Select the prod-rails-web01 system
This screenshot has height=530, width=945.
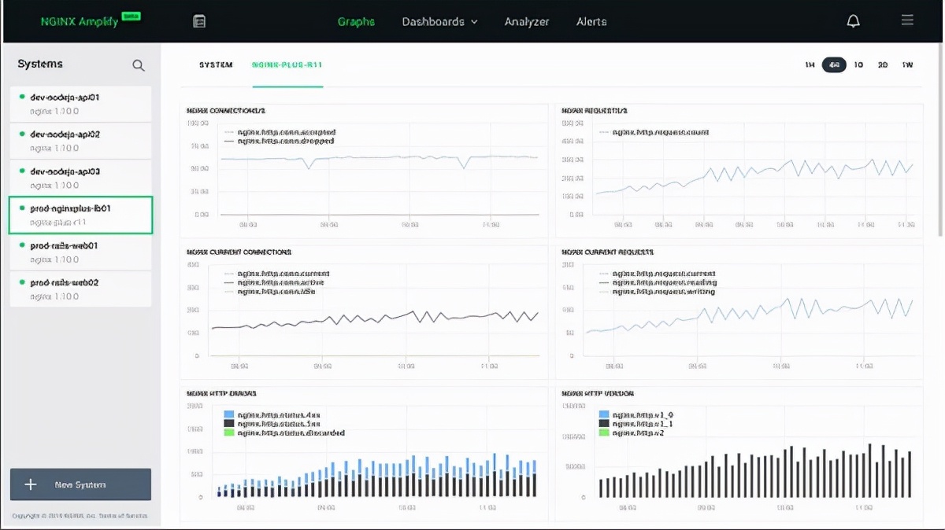click(x=80, y=252)
